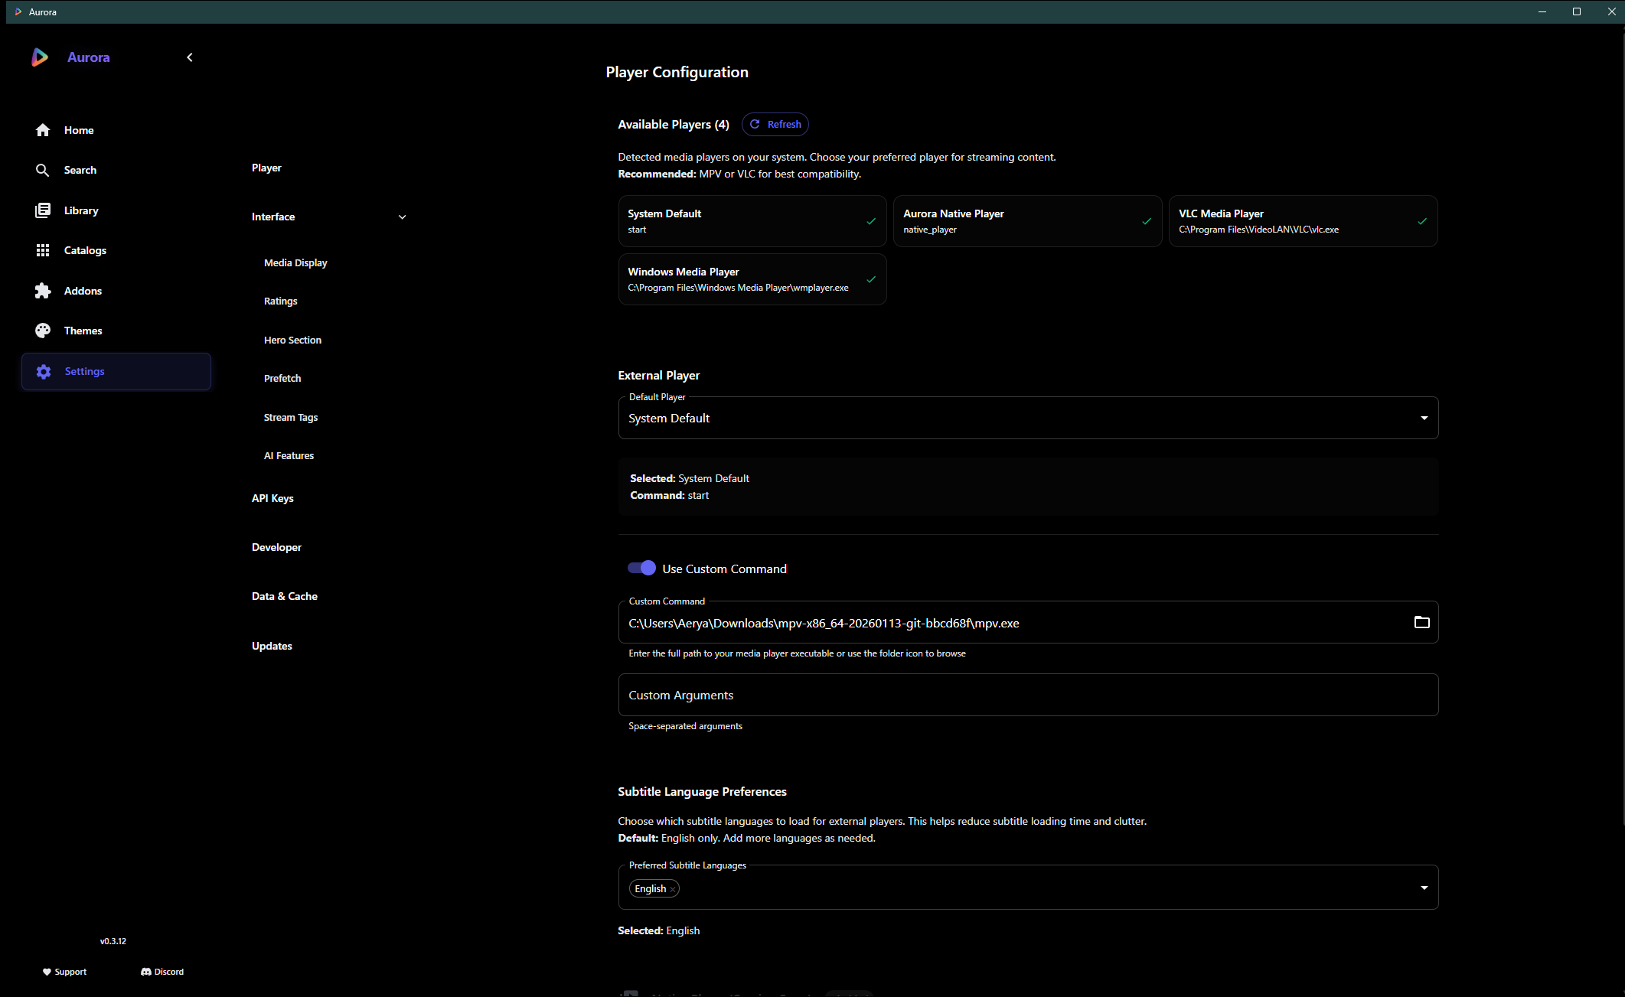
Task: Collapse the Interface settings section
Action: click(402, 217)
